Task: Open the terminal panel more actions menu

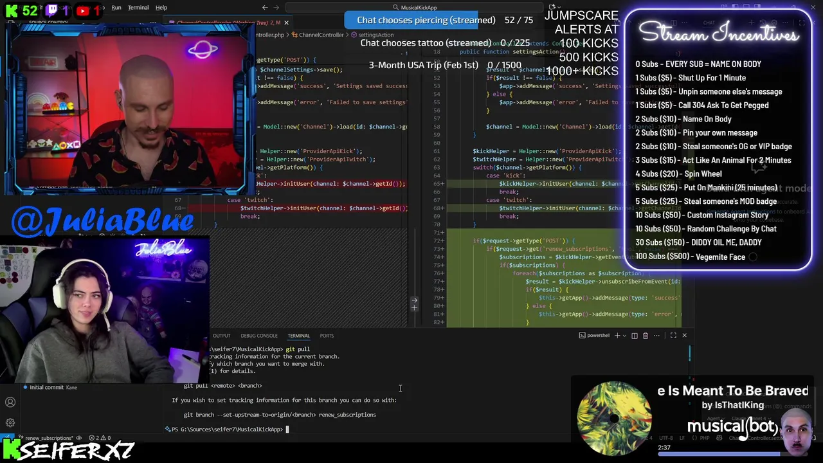Action: point(656,336)
